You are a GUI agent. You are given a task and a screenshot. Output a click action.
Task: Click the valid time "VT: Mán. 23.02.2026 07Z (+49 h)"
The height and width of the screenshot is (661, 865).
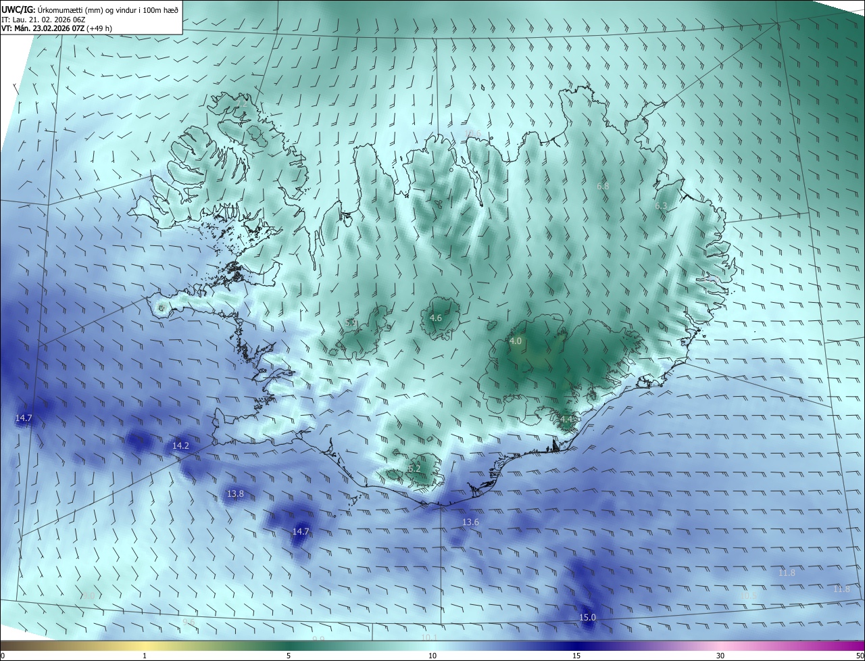tap(58, 29)
